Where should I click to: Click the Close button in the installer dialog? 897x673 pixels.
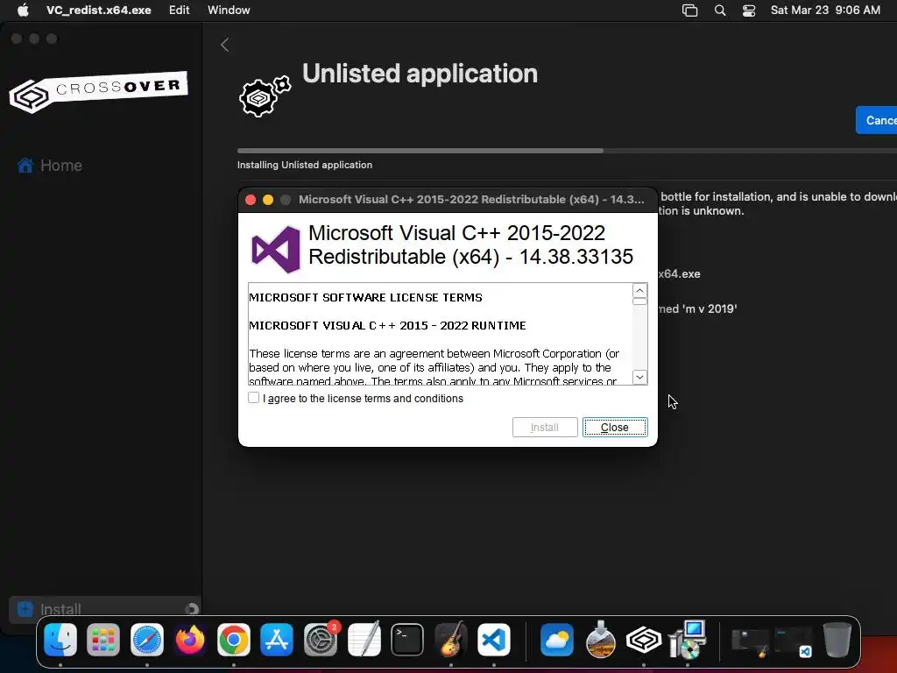pos(615,428)
